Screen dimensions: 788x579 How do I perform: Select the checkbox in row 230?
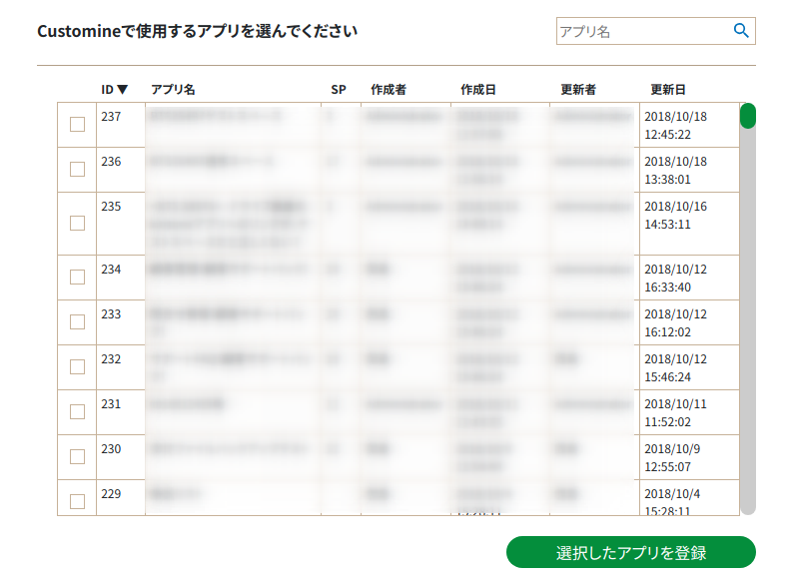[x=77, y=456]
